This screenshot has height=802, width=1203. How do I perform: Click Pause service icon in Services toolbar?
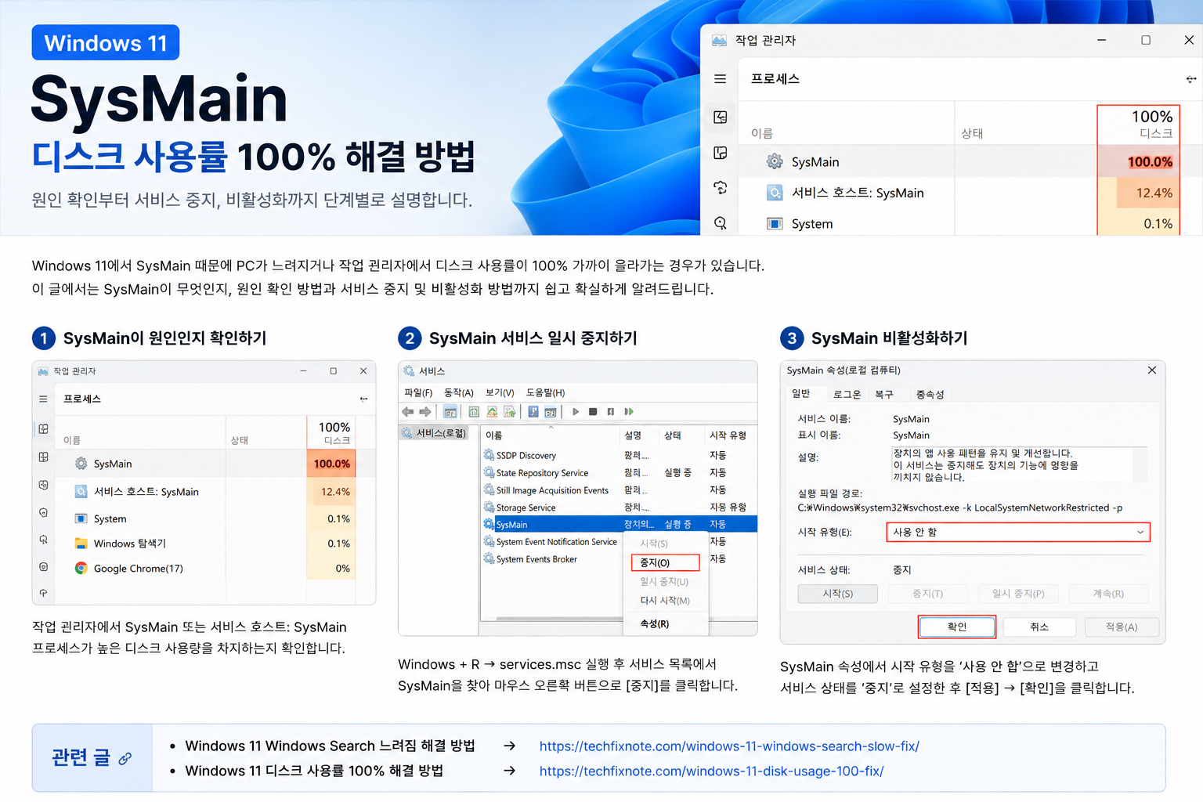pos(611,411)
